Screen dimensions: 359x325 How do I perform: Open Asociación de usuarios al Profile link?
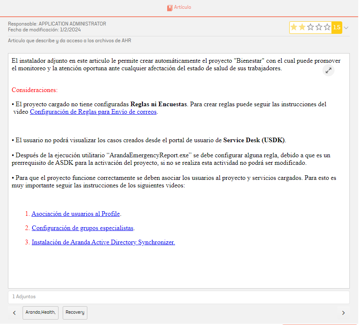click(x=76, y=214)
